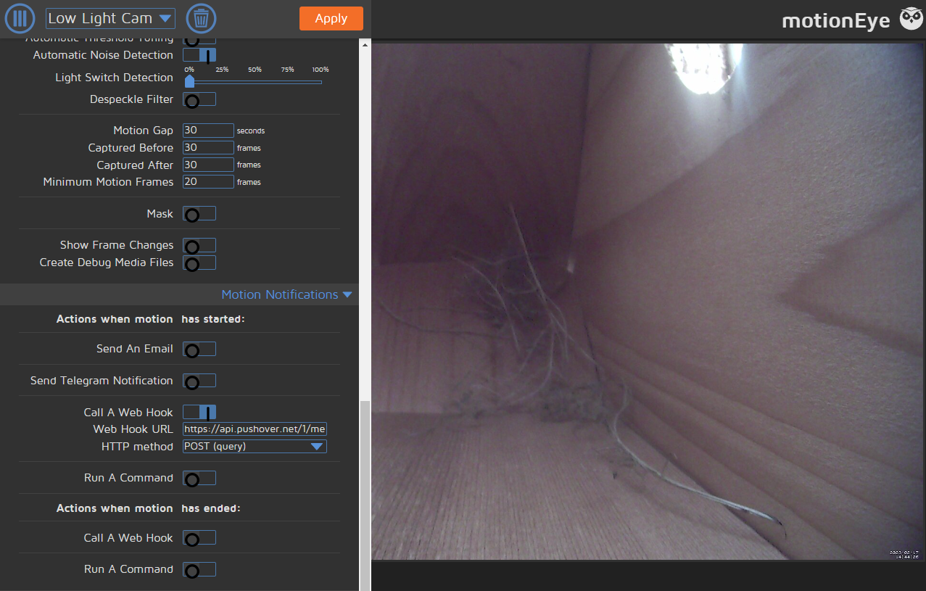This screenshot has width=926, height=591.
Task: Click the Motion Gap seconds field
Action: pyautogui.click(x=208, y=131)
